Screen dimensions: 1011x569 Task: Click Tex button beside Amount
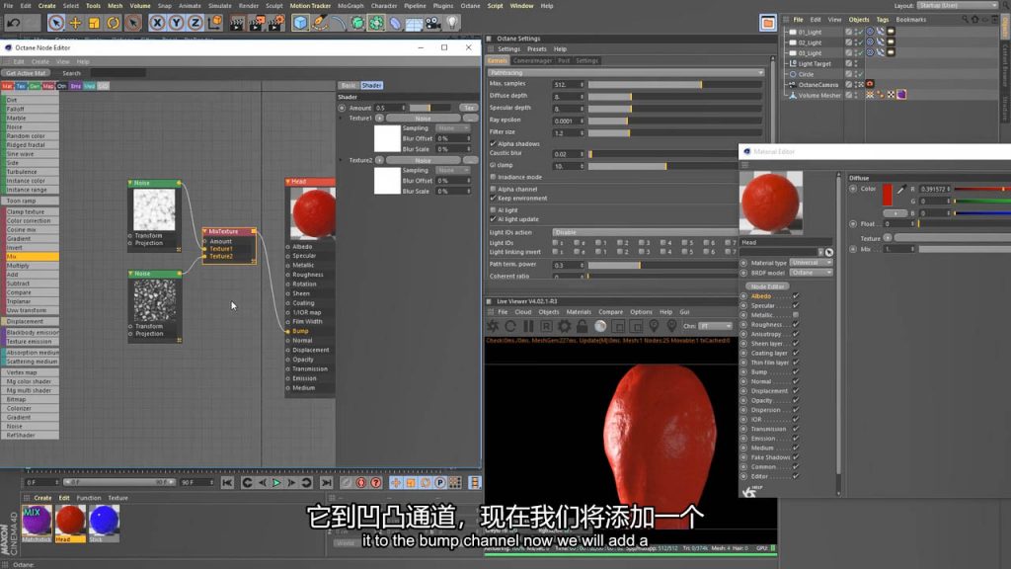click(469, 108)
